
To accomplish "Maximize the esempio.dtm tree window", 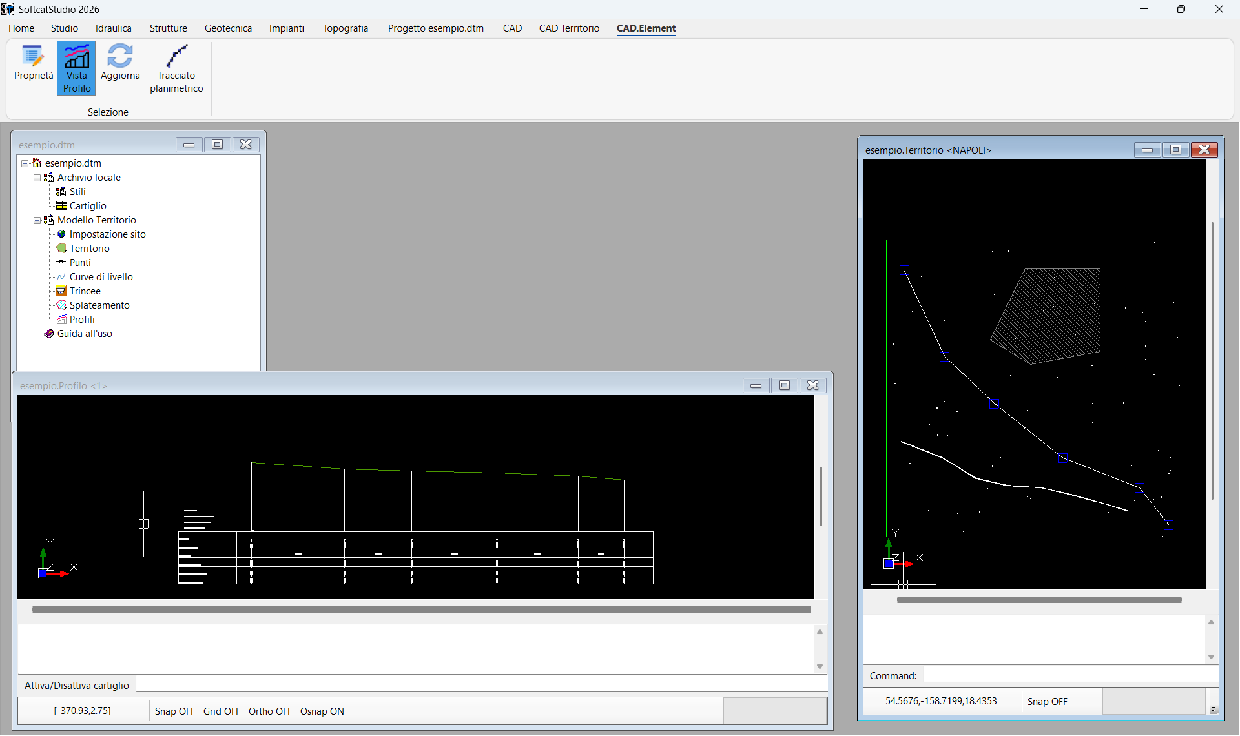I will pos(217,145).
